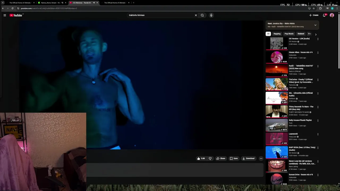Open options for Thirty Seconds To Mars video
Image resolution: width=340 pixels, height=191 pixels.
click(x=318, y=107)
